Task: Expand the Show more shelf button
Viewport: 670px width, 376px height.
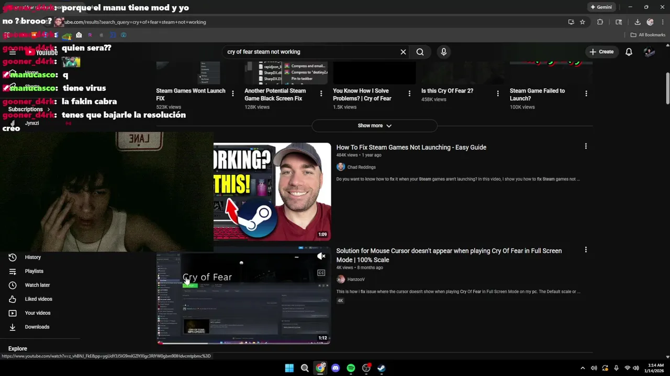Action: click(x=374, y=126)
